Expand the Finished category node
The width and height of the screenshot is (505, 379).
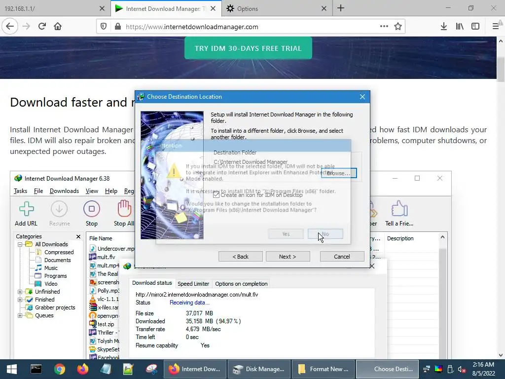point(20,300)
